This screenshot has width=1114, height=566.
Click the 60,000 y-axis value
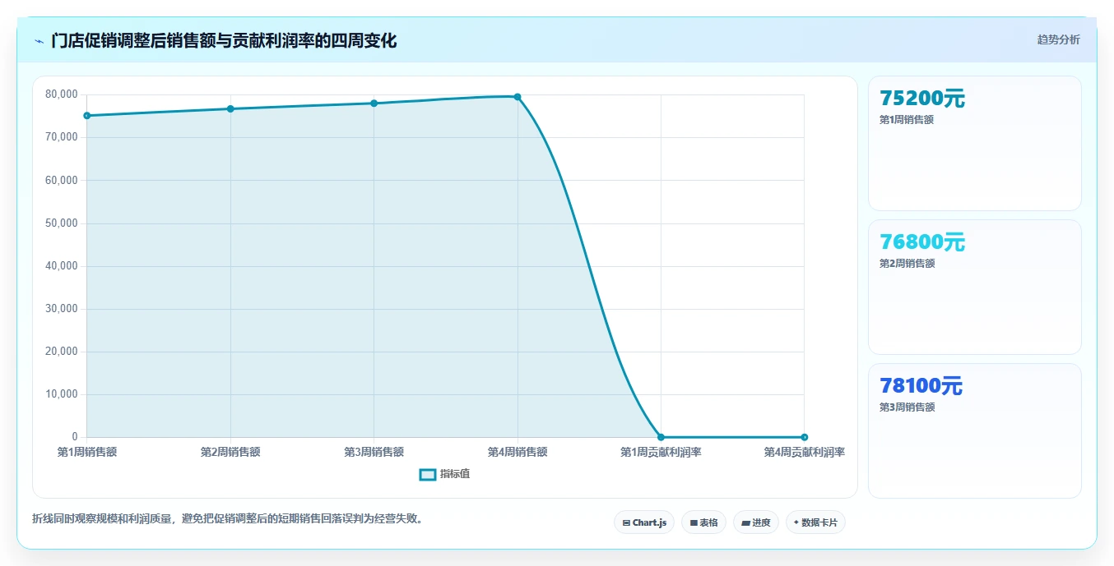coord(62,180)
